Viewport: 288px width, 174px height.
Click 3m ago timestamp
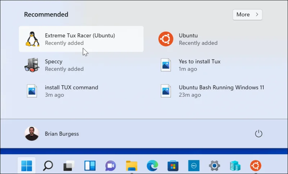click(54, 95)
